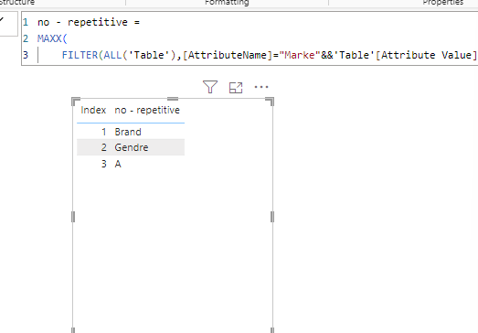Click the "Marke" string in the formula
The width and height of the screenshot is (478, 333).
(300, 55)
